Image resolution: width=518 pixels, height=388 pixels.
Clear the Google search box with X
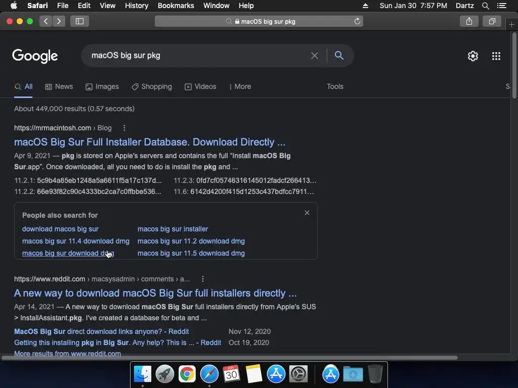pyautogui.click(x=315, y=56)
